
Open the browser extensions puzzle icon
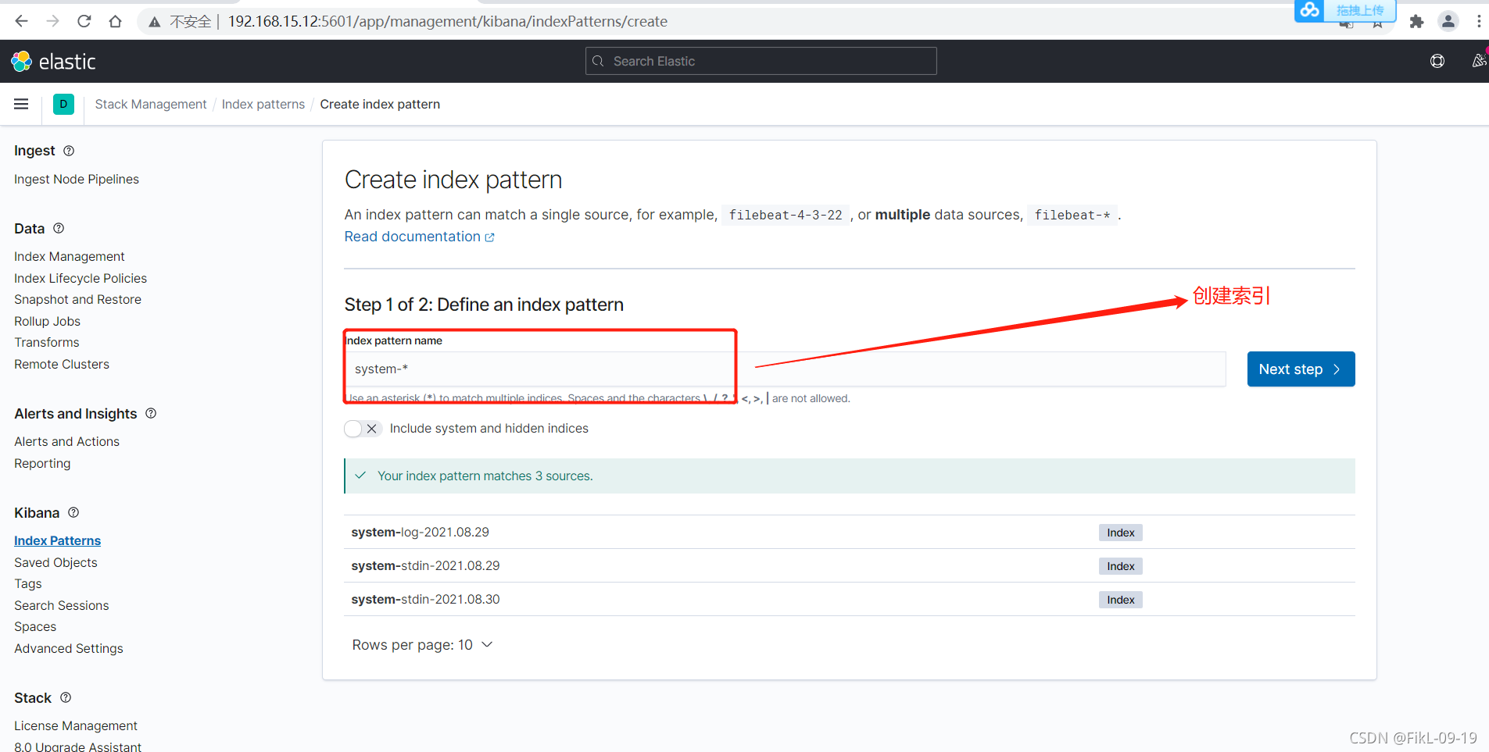(1416, 22)
